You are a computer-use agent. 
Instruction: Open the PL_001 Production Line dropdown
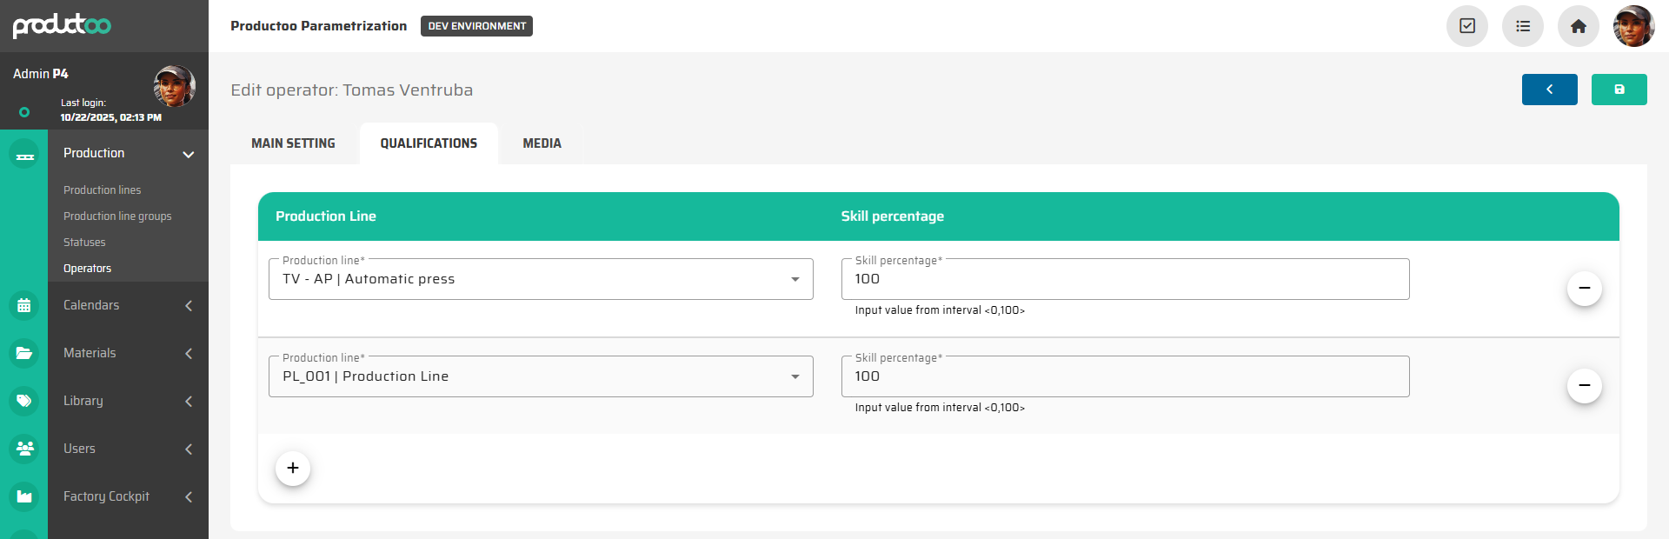coord(541,376)
